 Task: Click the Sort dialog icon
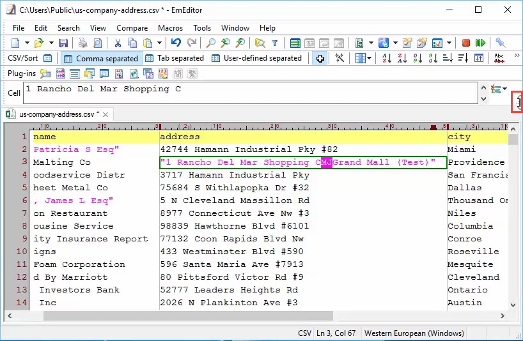point(479,58)
